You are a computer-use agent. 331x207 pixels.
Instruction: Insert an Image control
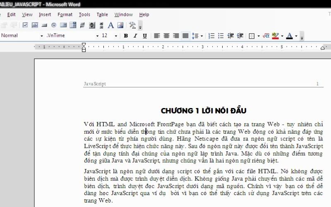(120, 25)
